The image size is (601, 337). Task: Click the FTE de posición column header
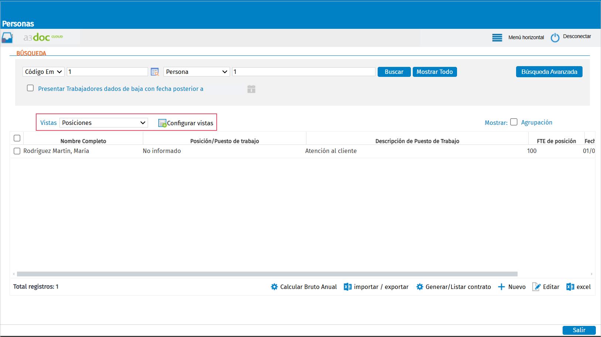(556, 141)
